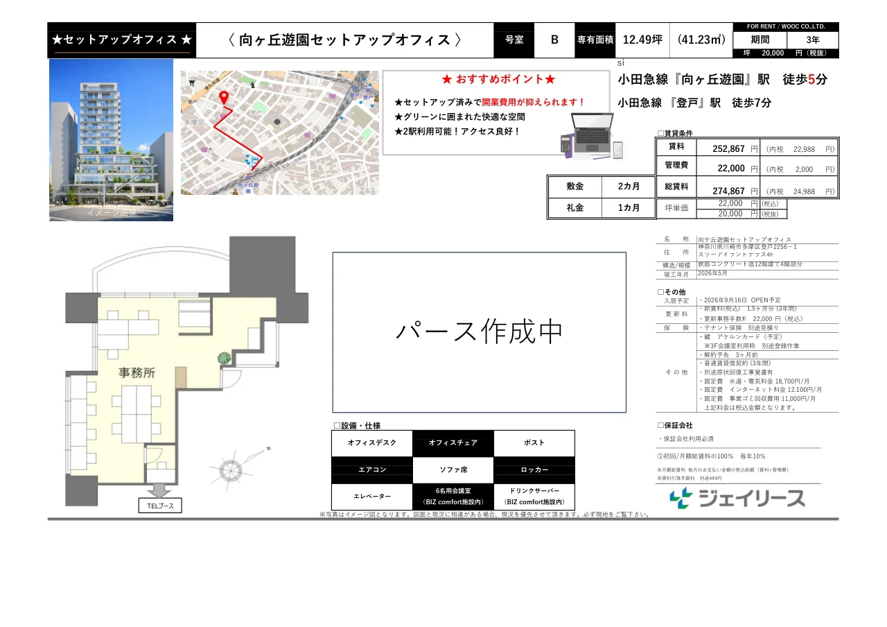Image resolution: width=887 pixels, height=627 pixels.
Task: Click the エレベーター equipment cell
Action: tap(372, 497)
